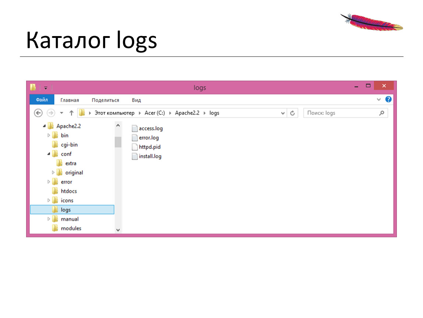423x318 pixels.
Task: Click Acer (C:) in breadcrumb path
Action: click(154, 113)
